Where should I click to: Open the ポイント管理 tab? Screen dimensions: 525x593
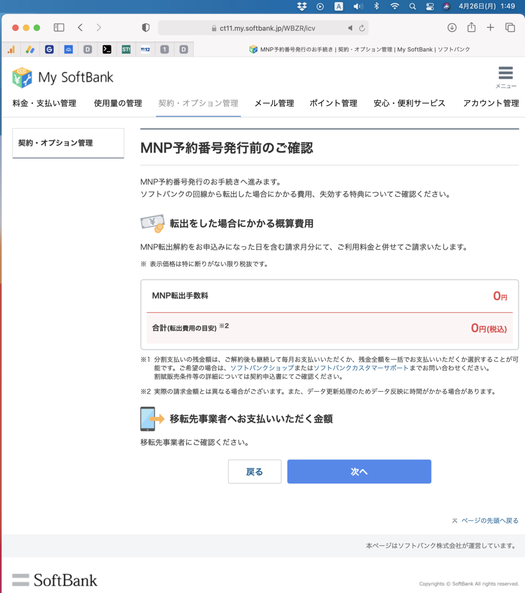coord(333,103)
